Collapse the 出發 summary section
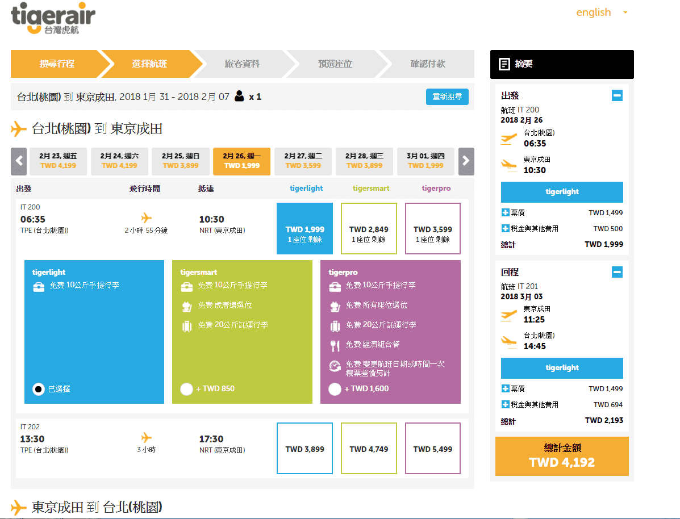The width and height of the screenshot is (680, 519). [617, 95]
